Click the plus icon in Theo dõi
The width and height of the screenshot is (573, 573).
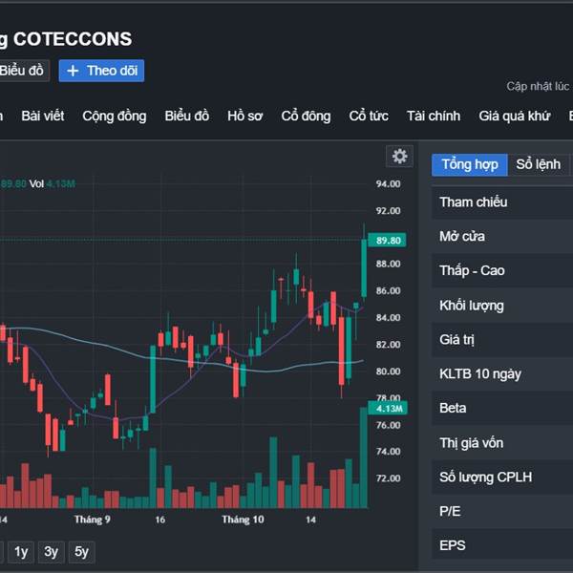point(74,71)
